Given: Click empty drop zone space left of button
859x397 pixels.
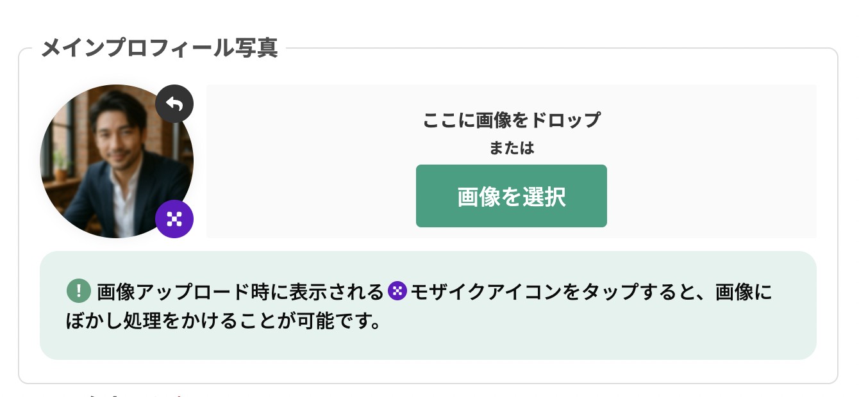Looking at the screenshot, I should pyautogui.click(x=311, y=196).
